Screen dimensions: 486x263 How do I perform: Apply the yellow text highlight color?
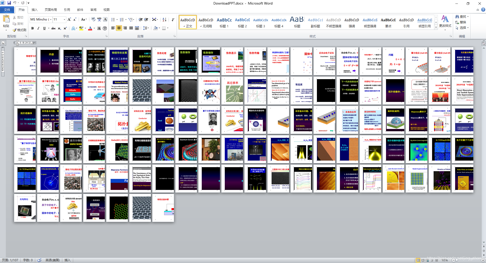81,28
